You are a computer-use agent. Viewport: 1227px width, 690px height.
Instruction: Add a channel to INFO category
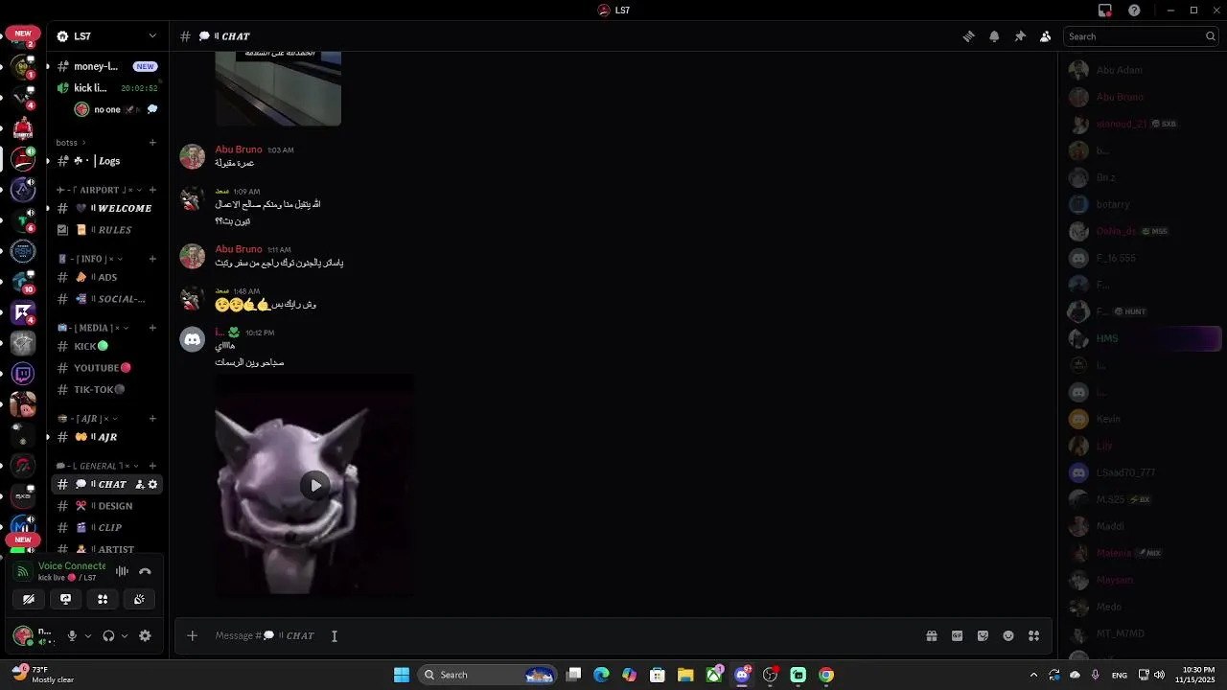152,259
